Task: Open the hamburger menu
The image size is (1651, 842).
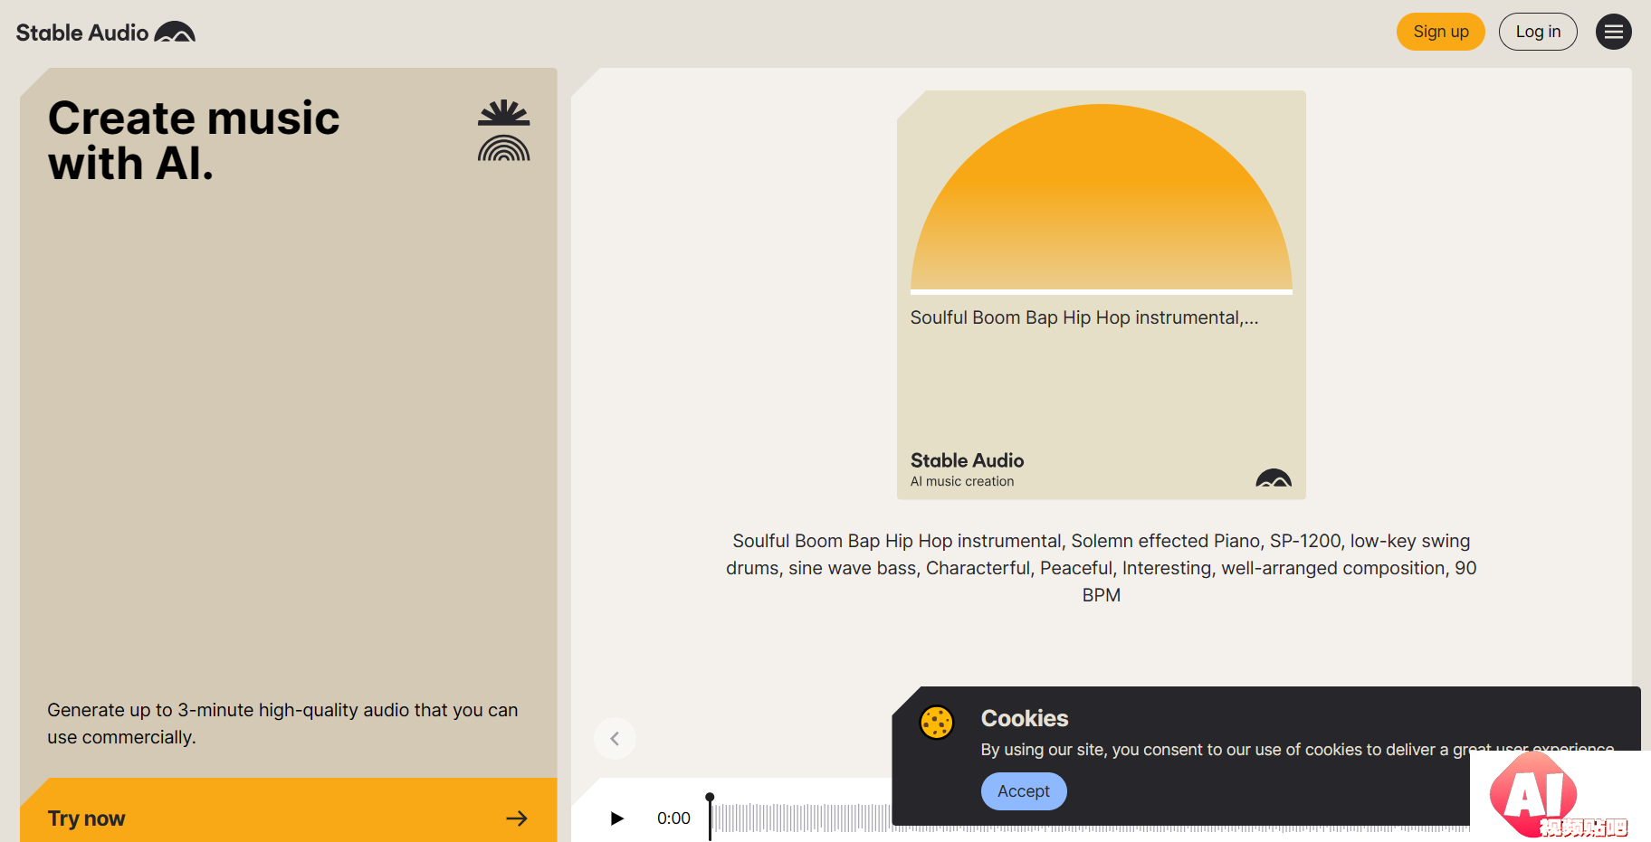Action: pyautogui.click(x=1613, y=32)
